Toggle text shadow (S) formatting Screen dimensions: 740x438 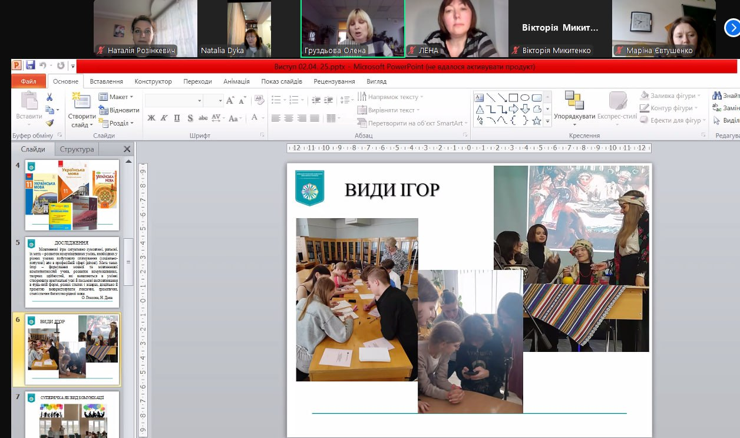click(x=190, y=118)
